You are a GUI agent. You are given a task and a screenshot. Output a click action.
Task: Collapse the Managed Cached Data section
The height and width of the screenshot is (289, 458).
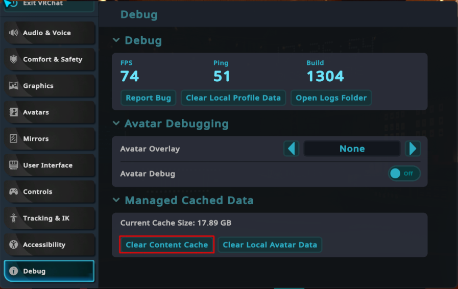tap(116, 200)
